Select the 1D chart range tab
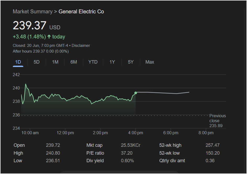Screen dimensions: 247x174 coord(18,62)
